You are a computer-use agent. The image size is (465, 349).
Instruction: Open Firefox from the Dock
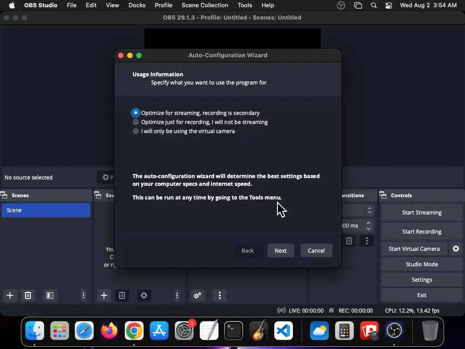tap(109, 330)
